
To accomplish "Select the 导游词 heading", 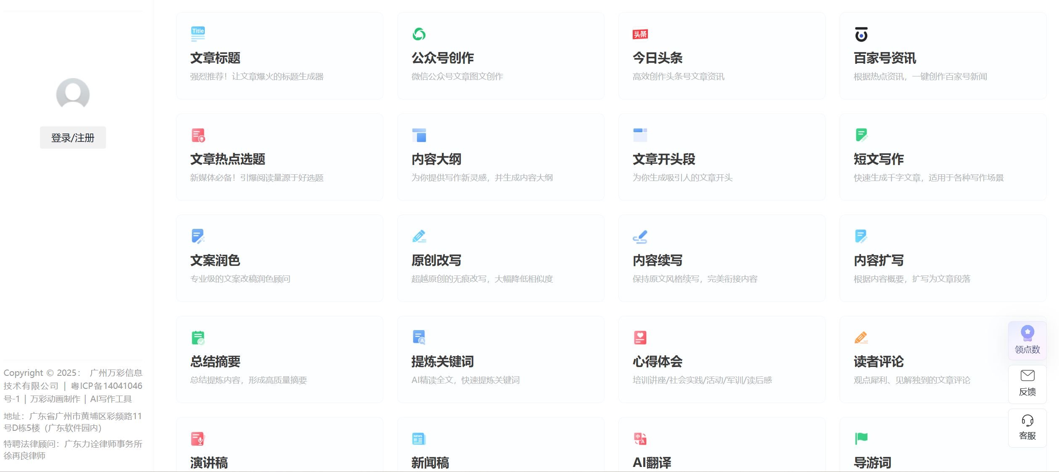I will (x=872, y=463).
